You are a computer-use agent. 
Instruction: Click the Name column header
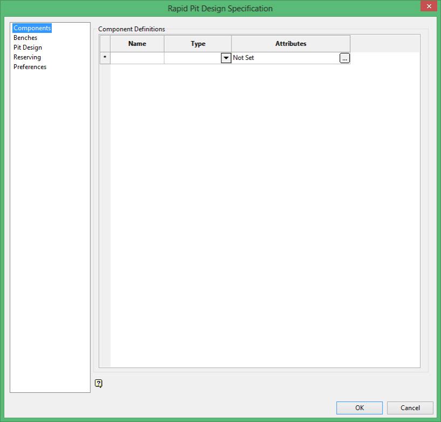click(x=137, y=44)
